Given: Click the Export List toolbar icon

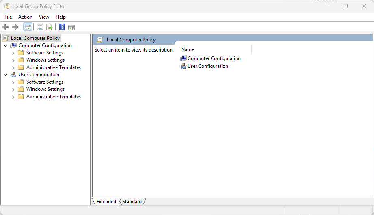Looking at the screenshot, I should pos(50,27).
